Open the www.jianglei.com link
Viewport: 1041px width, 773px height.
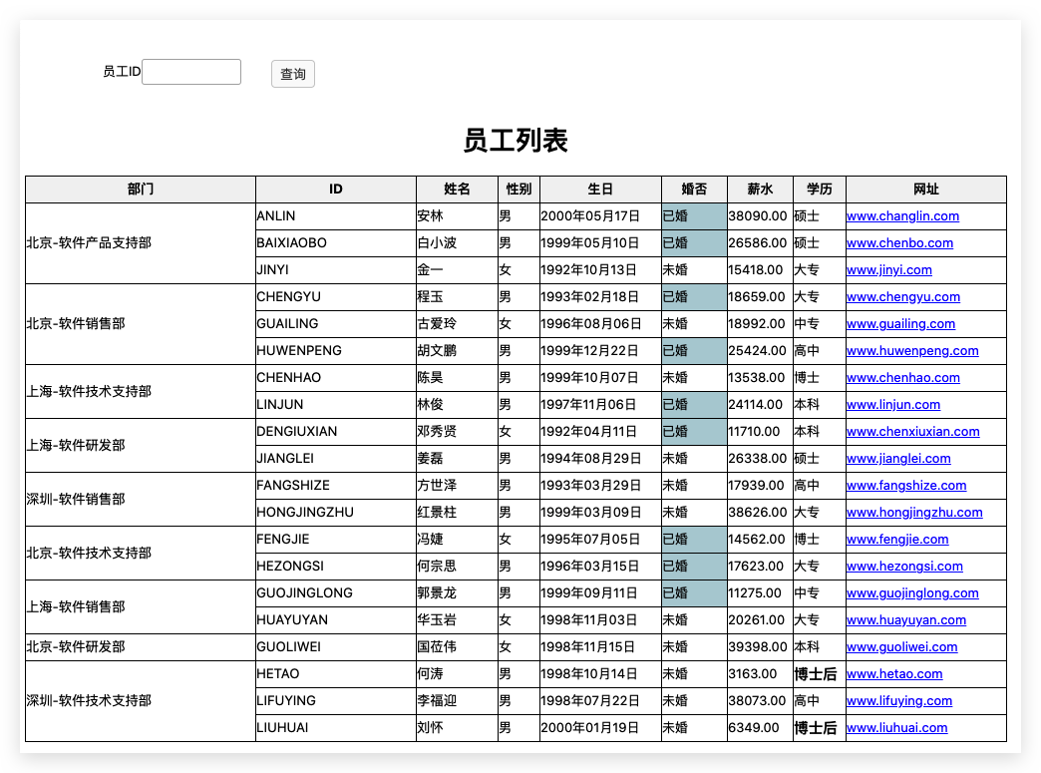click(898, 458)
